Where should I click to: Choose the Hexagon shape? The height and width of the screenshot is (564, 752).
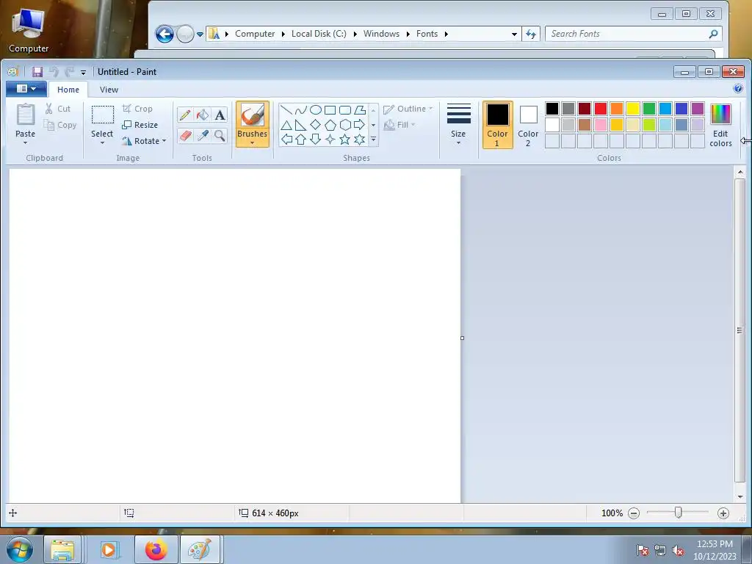[x=345, y=125]
